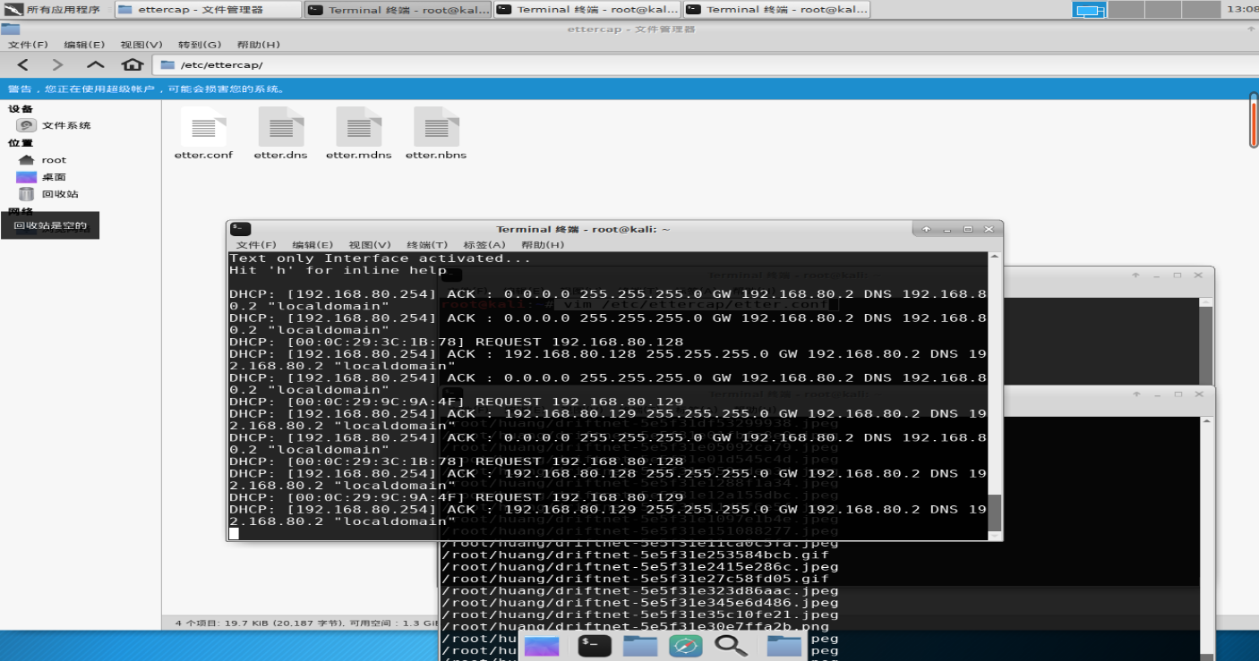Screen dimensions: 1259x661
Task: Open file manager 编辑(E) menu
Action: [84, 45]
